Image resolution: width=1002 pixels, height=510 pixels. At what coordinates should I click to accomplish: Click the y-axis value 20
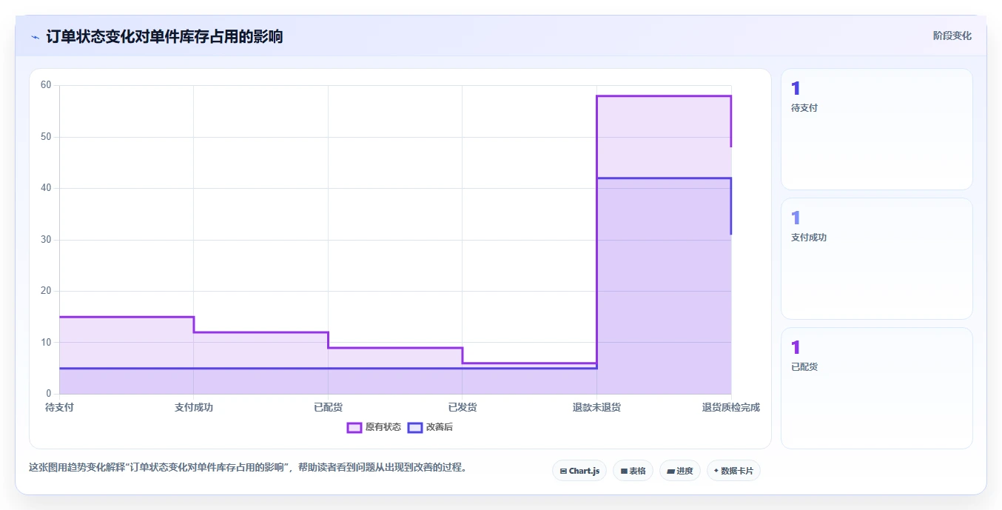click(x=46, y=291)
